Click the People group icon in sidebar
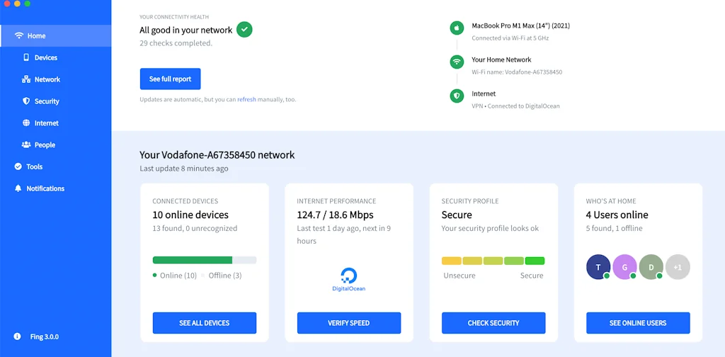Viewport: 725px width, 357px height. pos(26,145)
